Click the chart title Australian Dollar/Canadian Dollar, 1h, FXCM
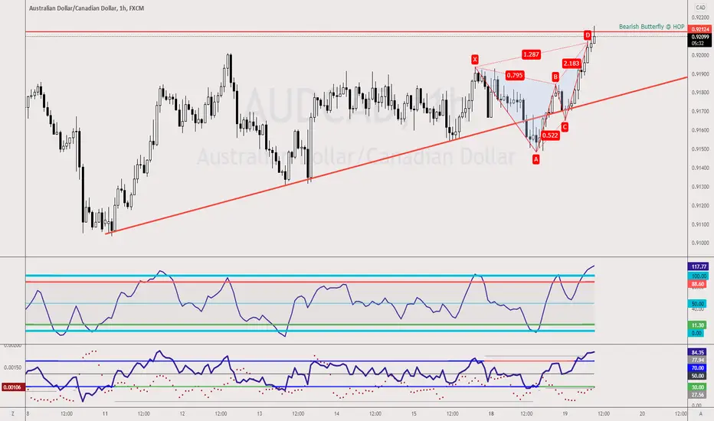 click(87, 8)
